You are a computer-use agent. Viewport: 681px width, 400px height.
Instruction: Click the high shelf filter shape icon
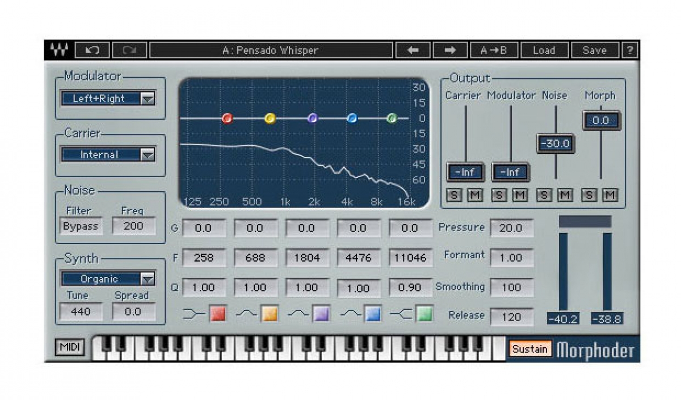pos(401,313)
